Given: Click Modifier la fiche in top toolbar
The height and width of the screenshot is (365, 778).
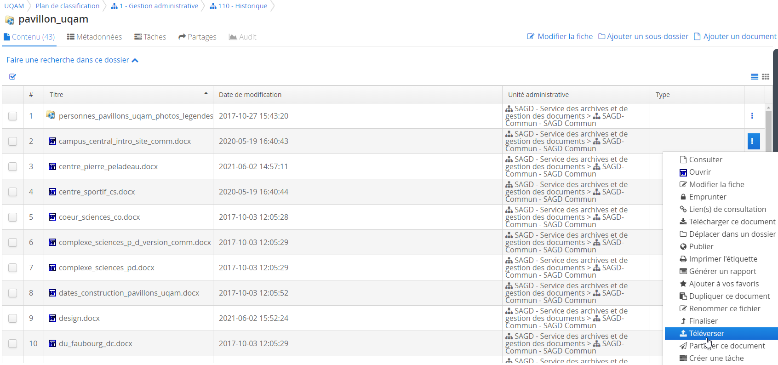Looking at the screenshot, I should click(x=560, y=36).
